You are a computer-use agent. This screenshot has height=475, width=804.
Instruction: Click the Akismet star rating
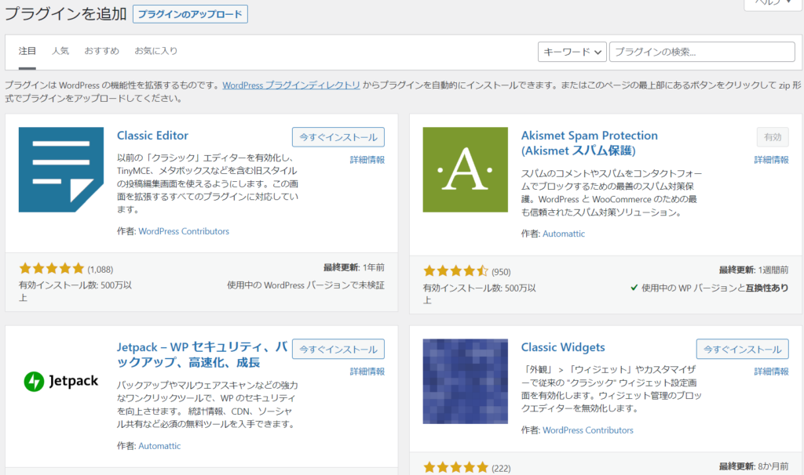(455, 272)
